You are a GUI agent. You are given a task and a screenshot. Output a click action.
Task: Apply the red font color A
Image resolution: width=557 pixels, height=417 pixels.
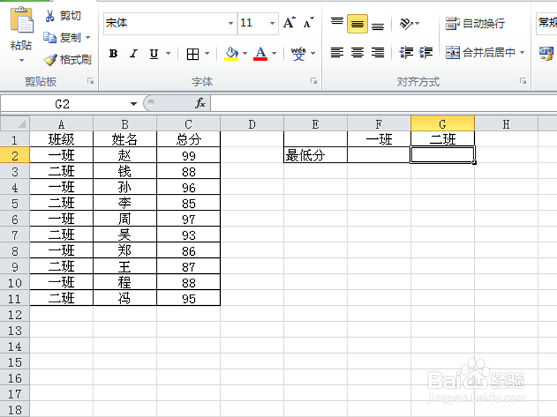tap(260, 54)
